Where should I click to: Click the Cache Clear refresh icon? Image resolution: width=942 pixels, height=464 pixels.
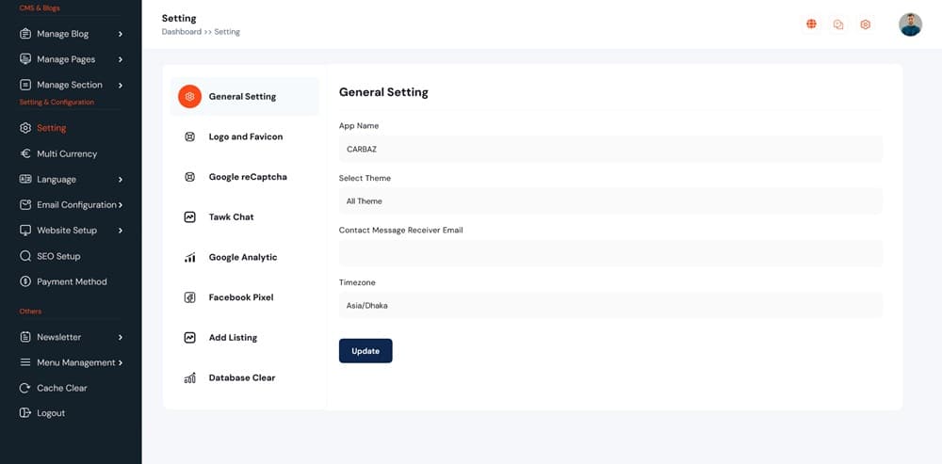click(25, 388)
